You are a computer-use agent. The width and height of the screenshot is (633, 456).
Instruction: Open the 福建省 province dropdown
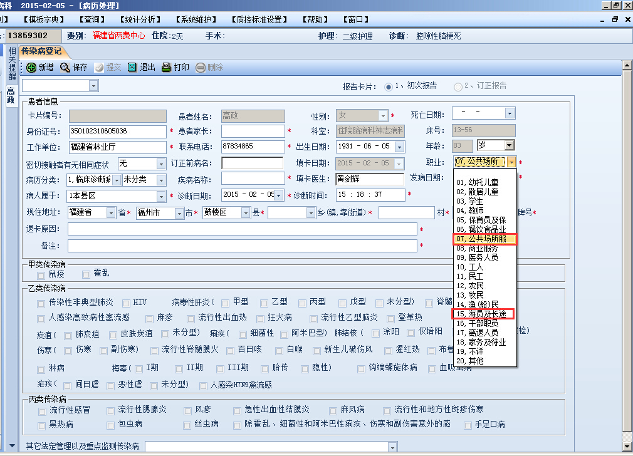[111, 213]
